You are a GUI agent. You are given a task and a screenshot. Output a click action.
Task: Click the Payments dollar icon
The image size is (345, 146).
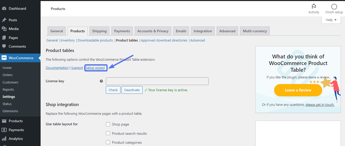click(x=4, y=130)
